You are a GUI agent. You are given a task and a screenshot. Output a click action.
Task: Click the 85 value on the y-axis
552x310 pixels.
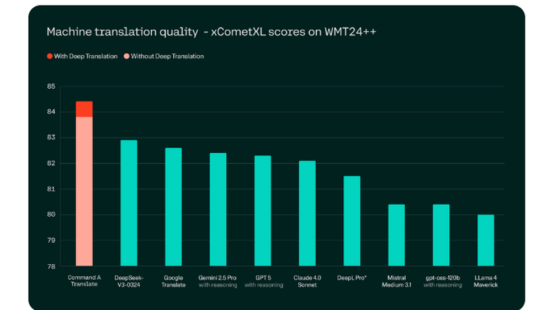pos(51,86)
